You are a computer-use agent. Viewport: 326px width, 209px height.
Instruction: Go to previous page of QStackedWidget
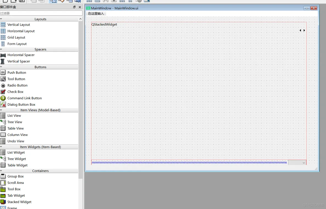pyautogui.click(x=300, y=30)
